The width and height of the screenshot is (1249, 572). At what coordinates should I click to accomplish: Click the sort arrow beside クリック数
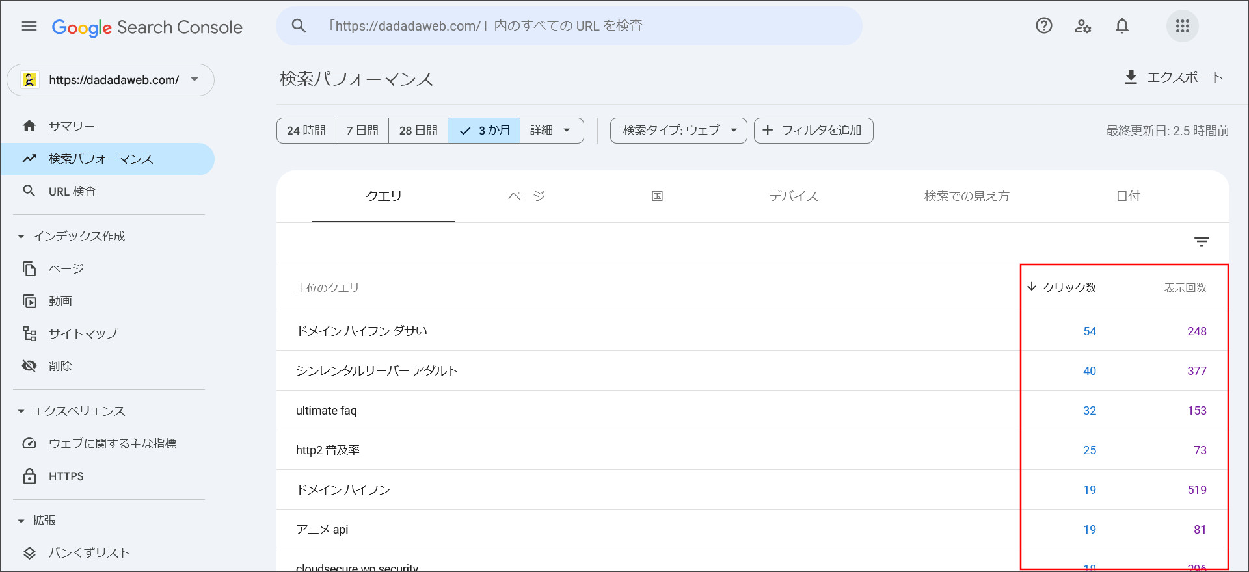pyautogui.click(x=1032, y=287)
